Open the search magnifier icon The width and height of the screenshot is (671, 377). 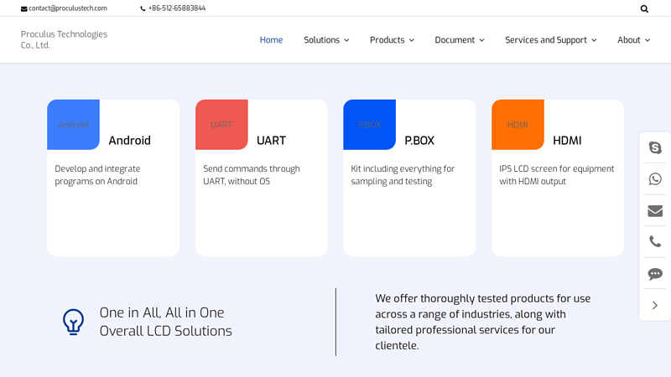[644, 8]
